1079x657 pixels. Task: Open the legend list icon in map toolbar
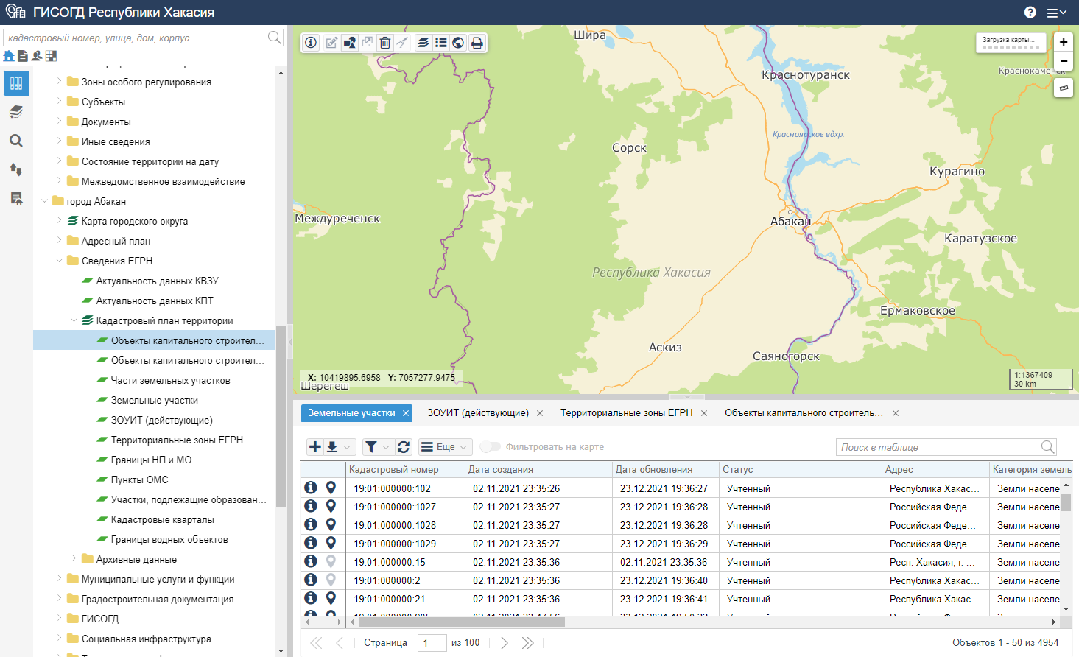pyautogui.click(x=440, y=43)
